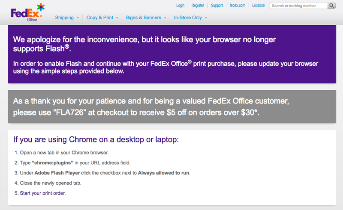The width and height of the screenshot is (343, 210).
Task: Expand the Shipping dropdown arrow
Action: (78, 18)
